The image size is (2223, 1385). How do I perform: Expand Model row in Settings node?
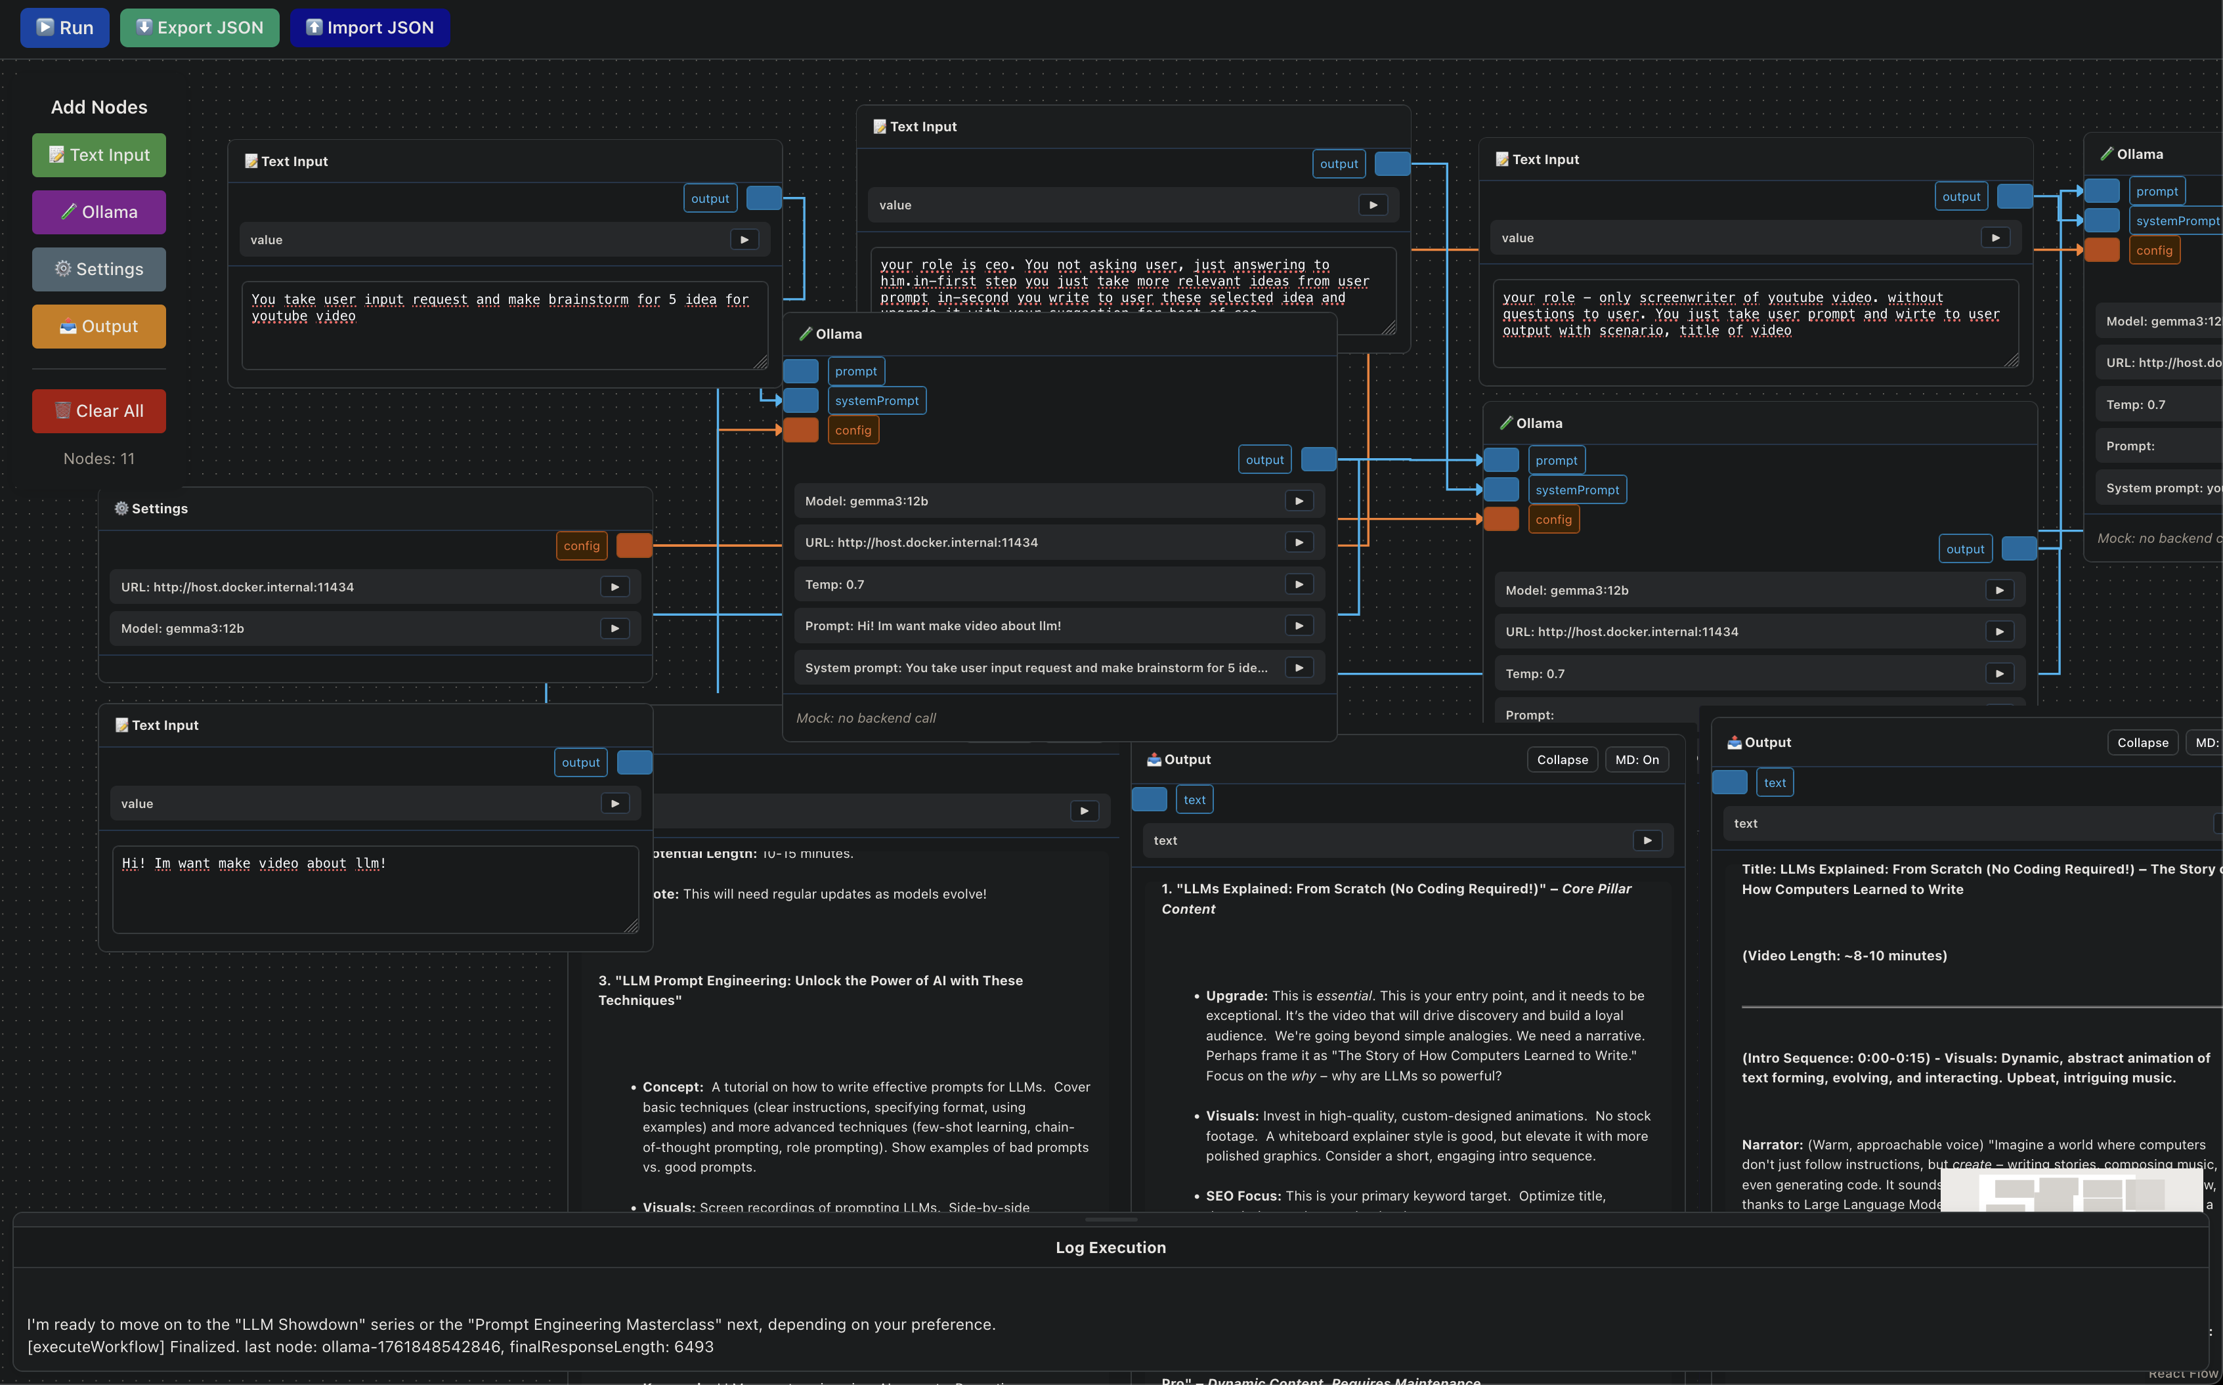615,628
